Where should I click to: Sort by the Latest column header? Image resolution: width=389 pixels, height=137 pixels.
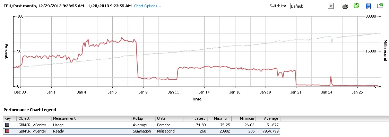coord(195,118)
